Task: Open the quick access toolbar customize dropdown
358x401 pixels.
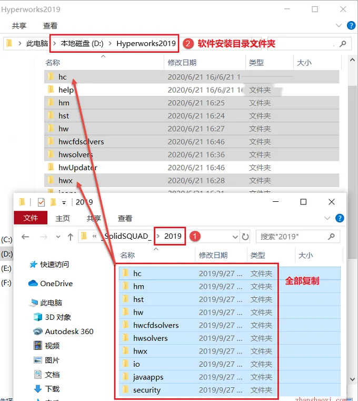Action: (64, 203)
